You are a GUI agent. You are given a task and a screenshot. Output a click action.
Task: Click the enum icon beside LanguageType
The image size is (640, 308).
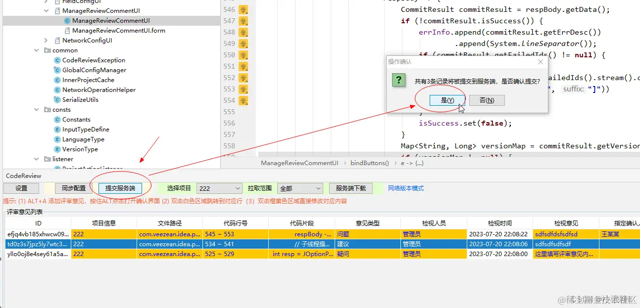57,139
